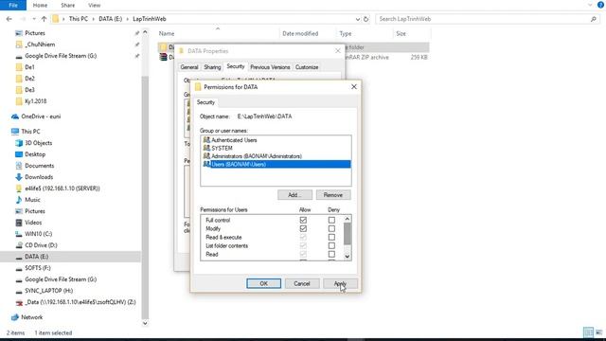The width and height of the screenshot is (606, 341).
Task: Check Deny for Modify
Action: click(331, 228)
